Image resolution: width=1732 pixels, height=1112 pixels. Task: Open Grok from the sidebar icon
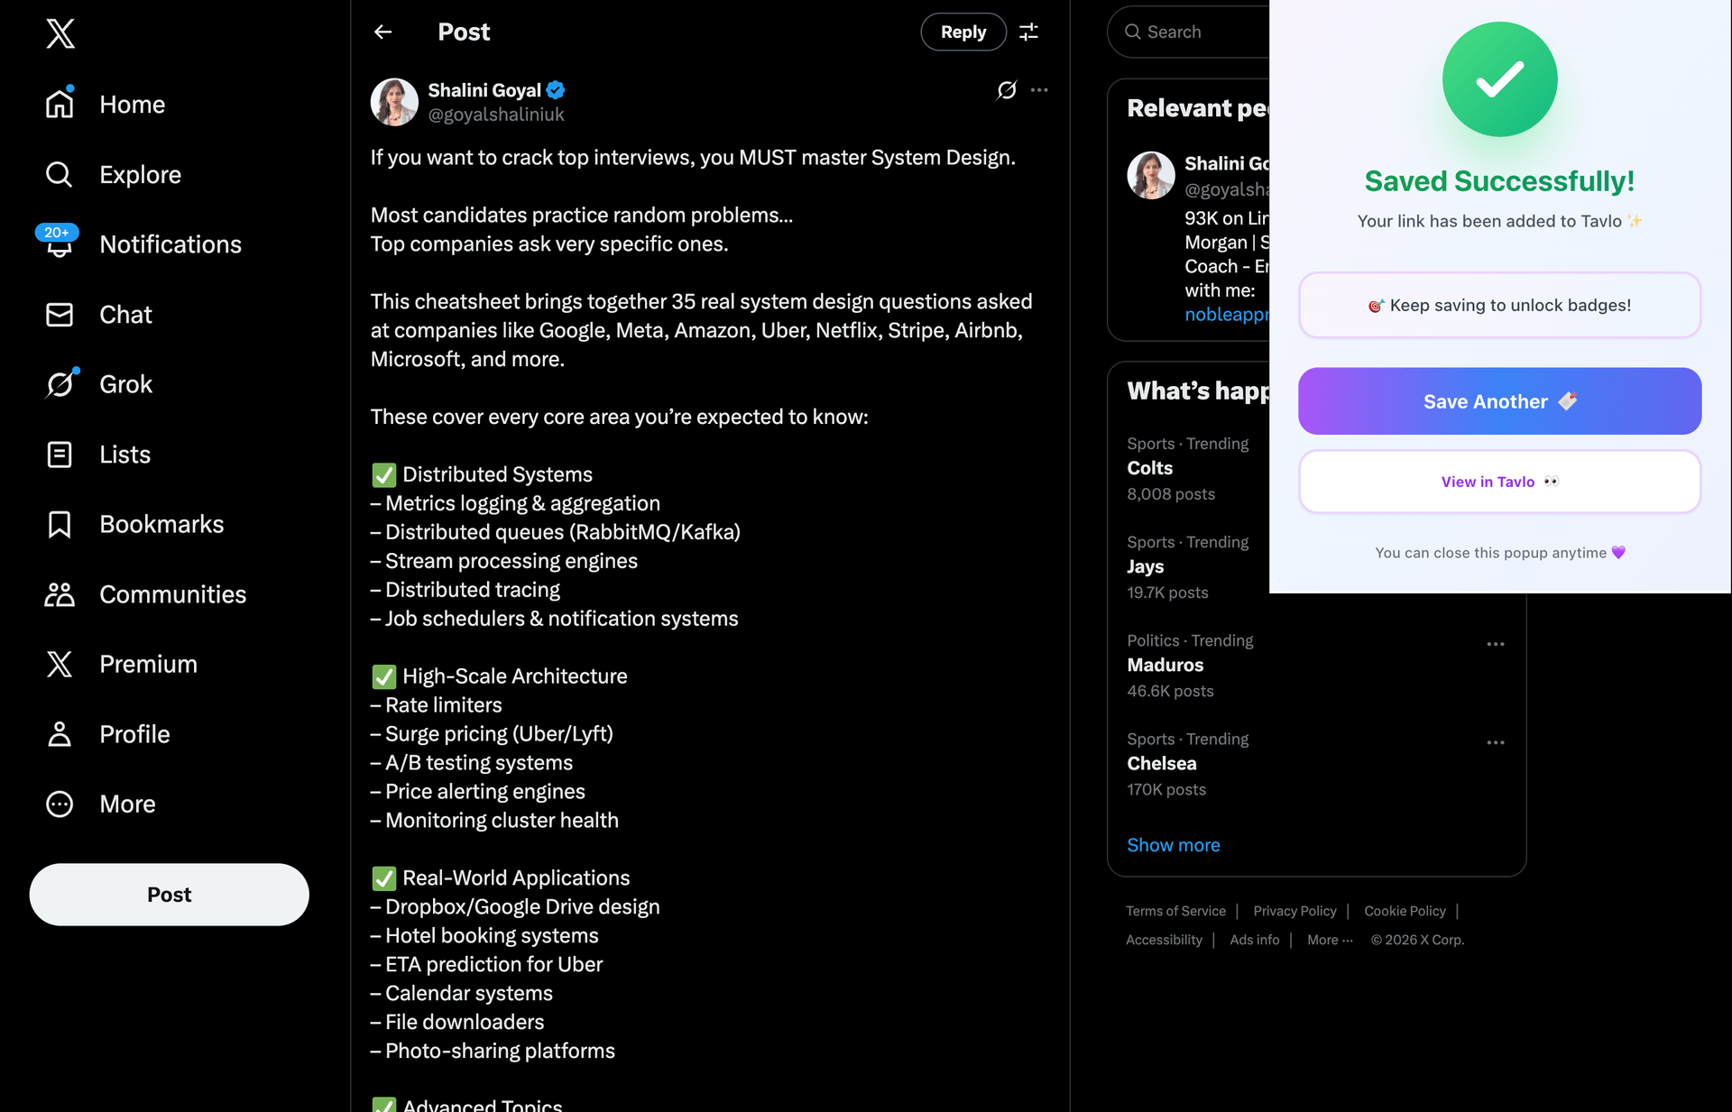(x=59, y=383)
